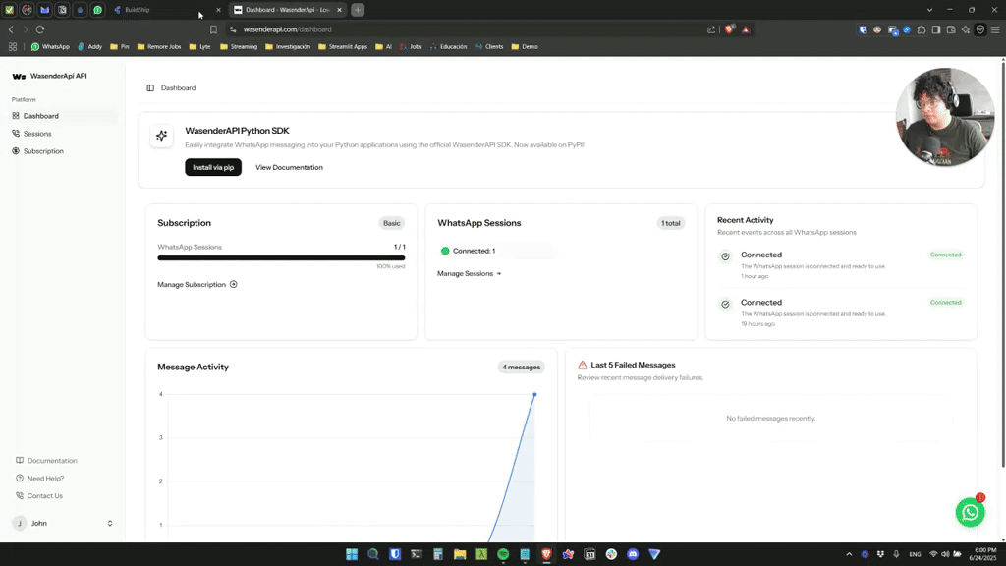Click the pinned WhatsApp tab
1006x566 pixels.
pos(97,10)
